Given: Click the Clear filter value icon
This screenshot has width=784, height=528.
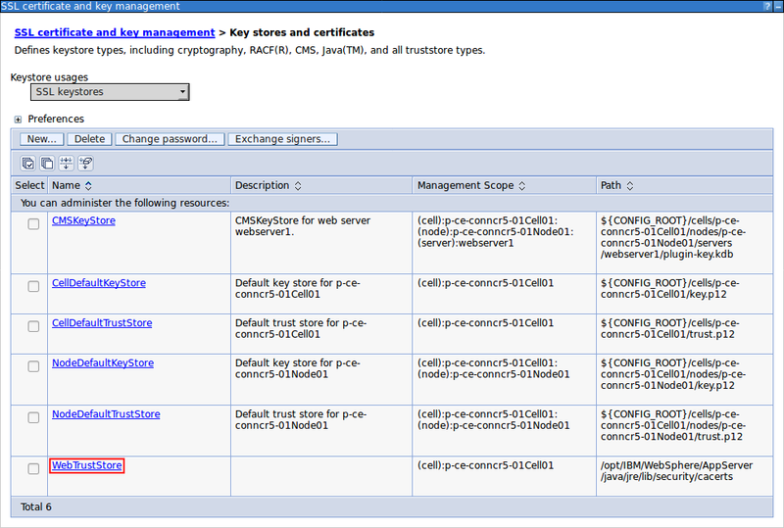Looking at the screenshot, I should click(85, 164).
